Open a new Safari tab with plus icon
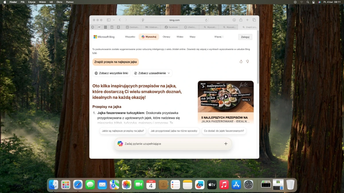344x193 pixels. (247, 20)
